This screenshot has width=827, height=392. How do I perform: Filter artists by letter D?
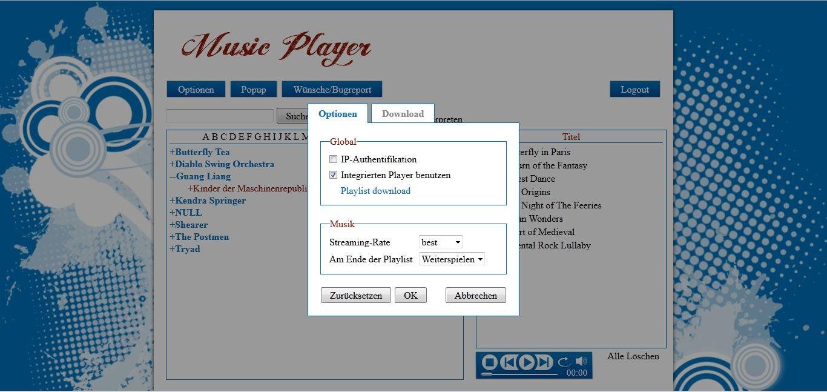(232, 137)
